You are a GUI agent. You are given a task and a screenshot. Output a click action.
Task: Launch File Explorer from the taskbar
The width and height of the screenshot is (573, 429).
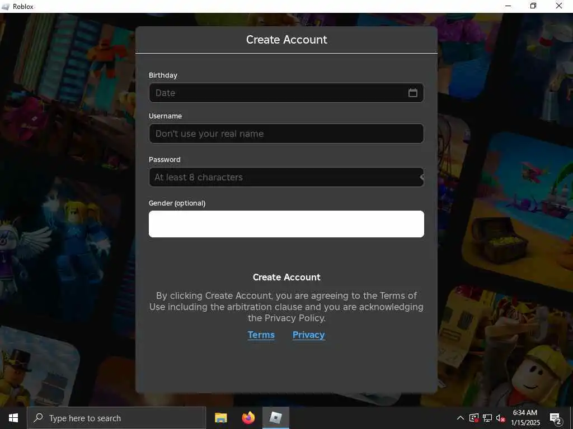coord(220,418)
